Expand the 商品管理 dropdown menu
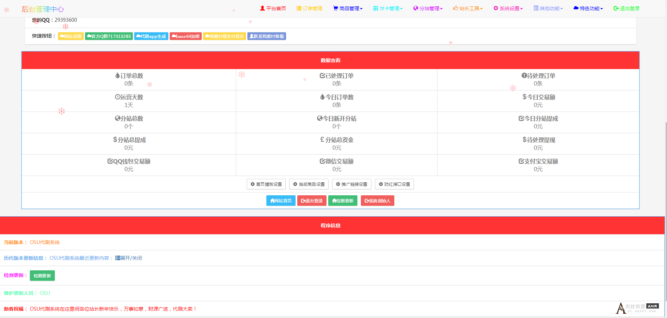667x318 pixels. [x=348, y=8]
